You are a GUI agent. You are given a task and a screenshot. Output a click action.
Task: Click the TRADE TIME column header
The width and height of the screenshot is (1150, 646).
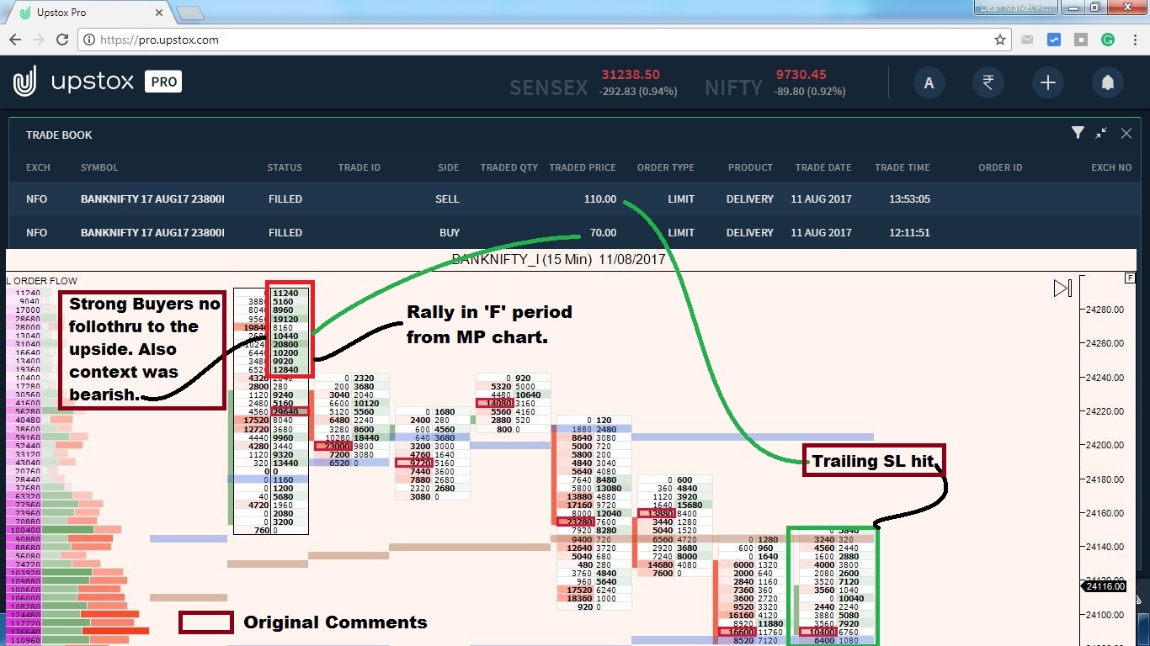click(x=902, y=167)
